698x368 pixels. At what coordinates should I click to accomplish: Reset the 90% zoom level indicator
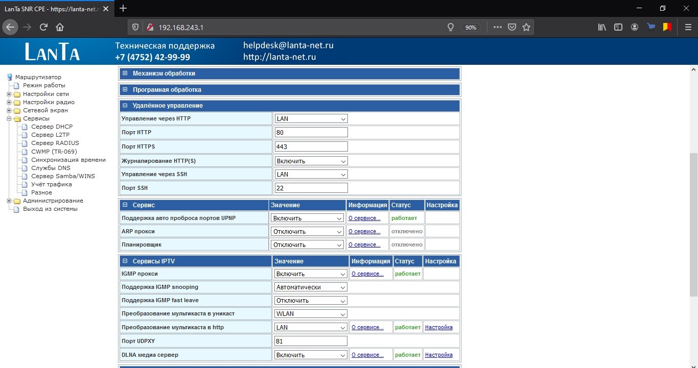pyautogui.click(x=471, y=28)
